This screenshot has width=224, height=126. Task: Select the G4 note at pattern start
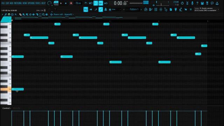(18, 89)
